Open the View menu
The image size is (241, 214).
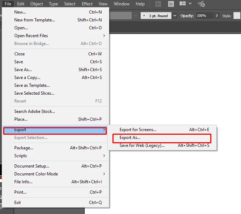click(103, 4)
